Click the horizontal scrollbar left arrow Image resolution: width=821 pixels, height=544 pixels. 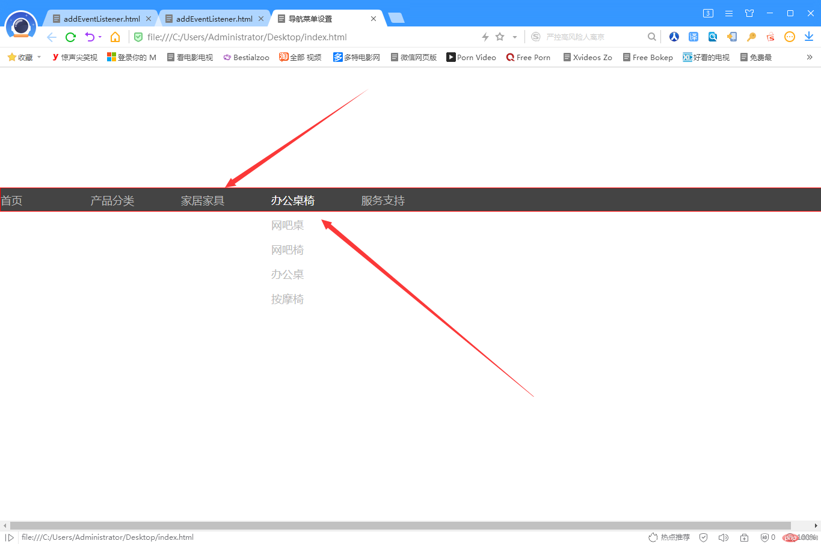tap(5, 525)
